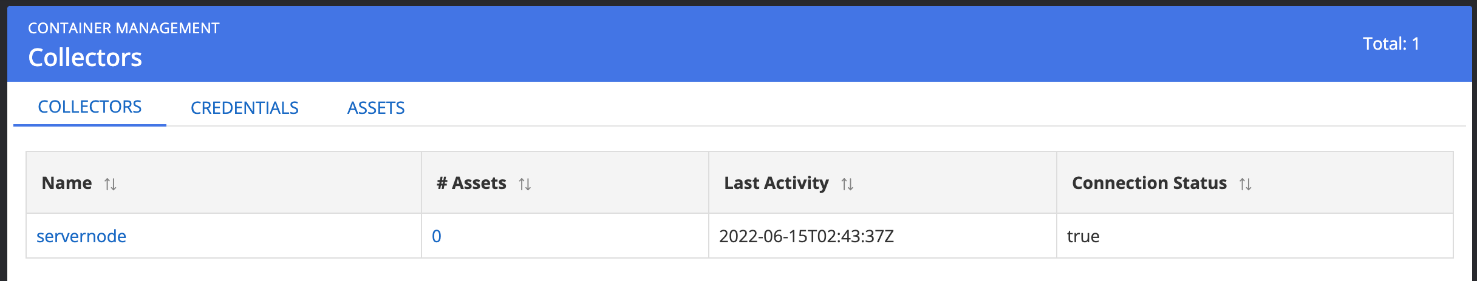The height and width of the screenshot is (281, 1477).
Task: Click the sort arrows beside Last Activity
Action: tap(847, 184)
